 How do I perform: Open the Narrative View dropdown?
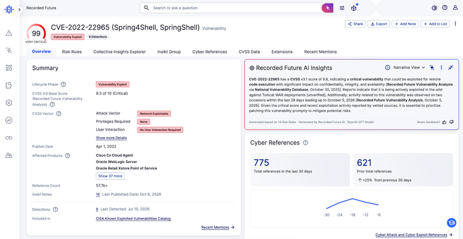pos(409,68)
